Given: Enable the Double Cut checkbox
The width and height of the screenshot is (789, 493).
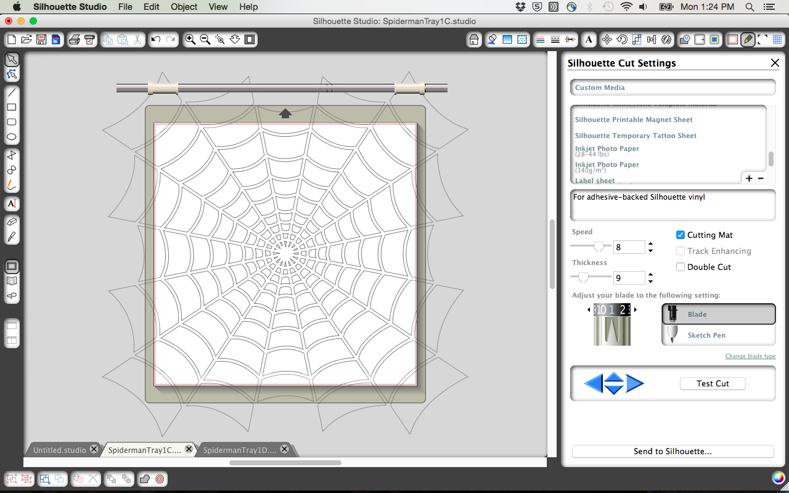Looking at the screenshot, I should point(681,267).
